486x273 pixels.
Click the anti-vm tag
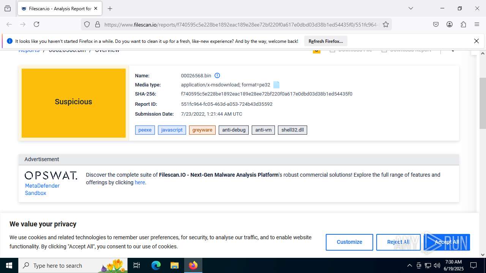click(264, 130)
